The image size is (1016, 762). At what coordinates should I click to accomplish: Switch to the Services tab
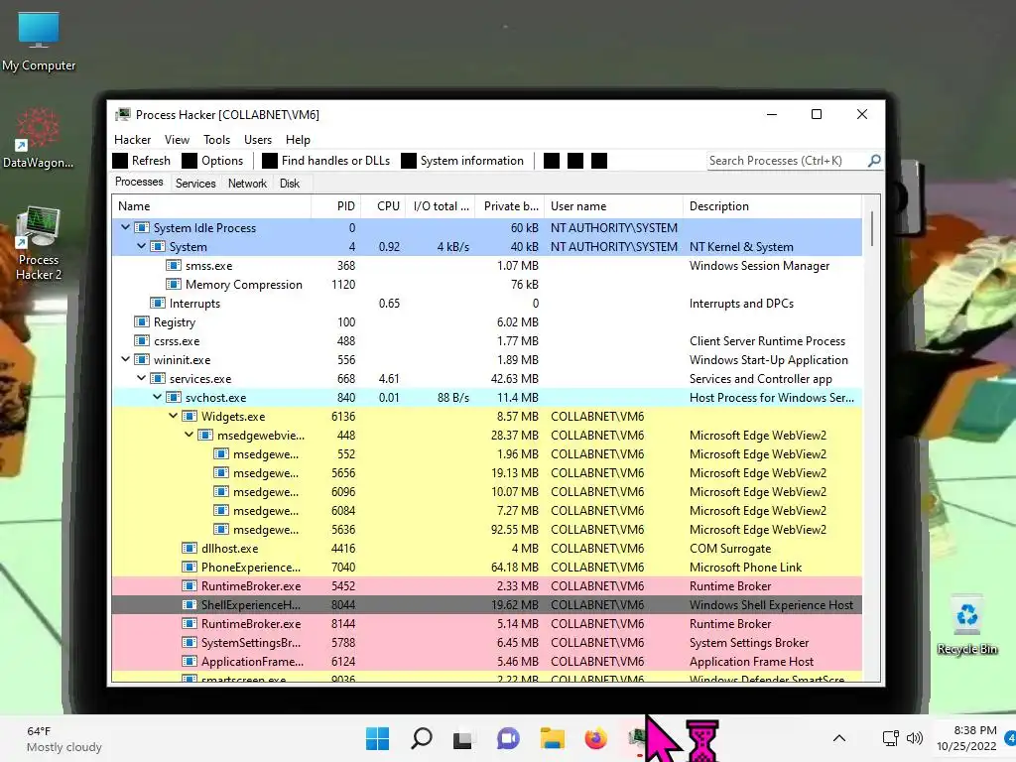pyautogui.click(x=195, y=184)
